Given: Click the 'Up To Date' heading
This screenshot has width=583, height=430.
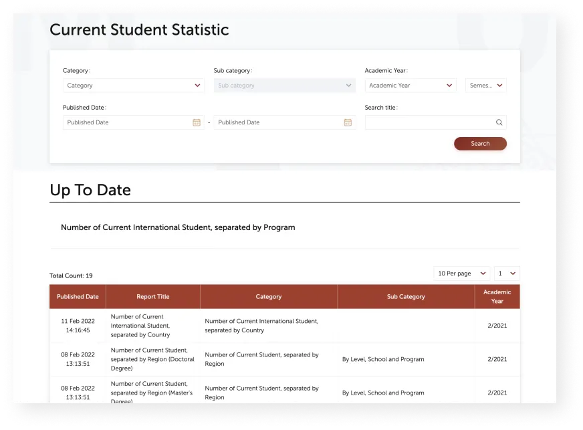Looking at the screenshot, I should click(x=90, y=190).
